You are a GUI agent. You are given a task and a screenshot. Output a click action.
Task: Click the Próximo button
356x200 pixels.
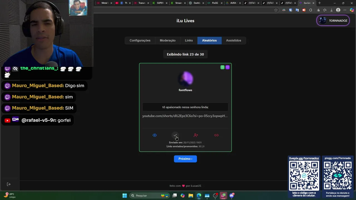coord(186,159)
